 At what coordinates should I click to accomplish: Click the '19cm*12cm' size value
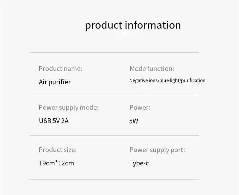pyautogui.click(x=56, y=163)
